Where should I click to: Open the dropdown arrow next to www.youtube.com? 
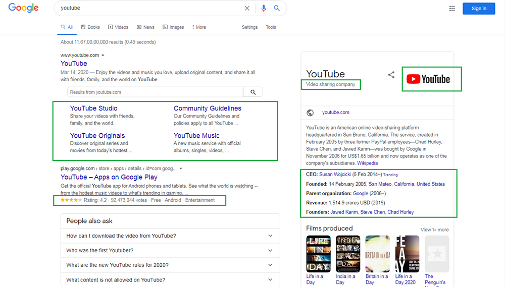click(103, 55)
